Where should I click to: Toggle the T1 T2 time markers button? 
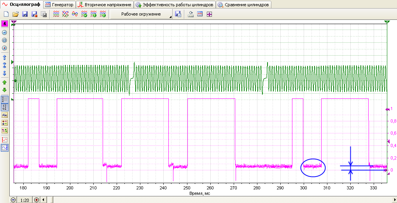tap(5, 131)
